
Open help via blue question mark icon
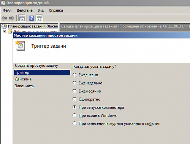[x=32, y=18]
